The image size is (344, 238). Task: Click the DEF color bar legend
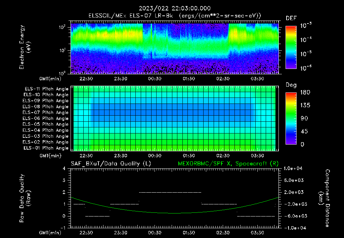point(291,47)
